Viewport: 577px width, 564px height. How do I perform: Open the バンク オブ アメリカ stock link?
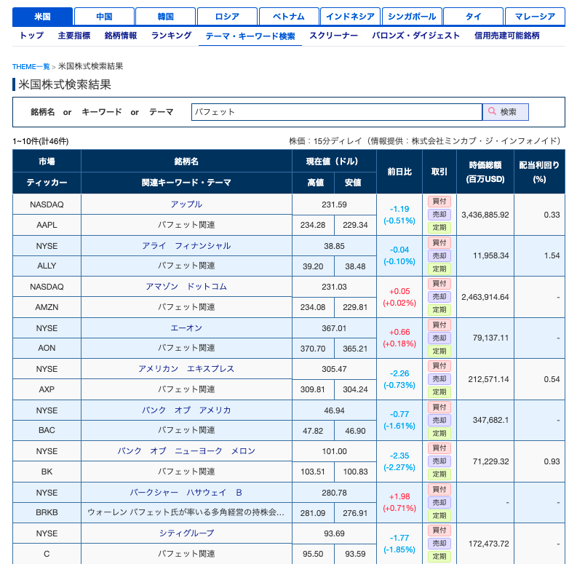[x=186, y=410]
